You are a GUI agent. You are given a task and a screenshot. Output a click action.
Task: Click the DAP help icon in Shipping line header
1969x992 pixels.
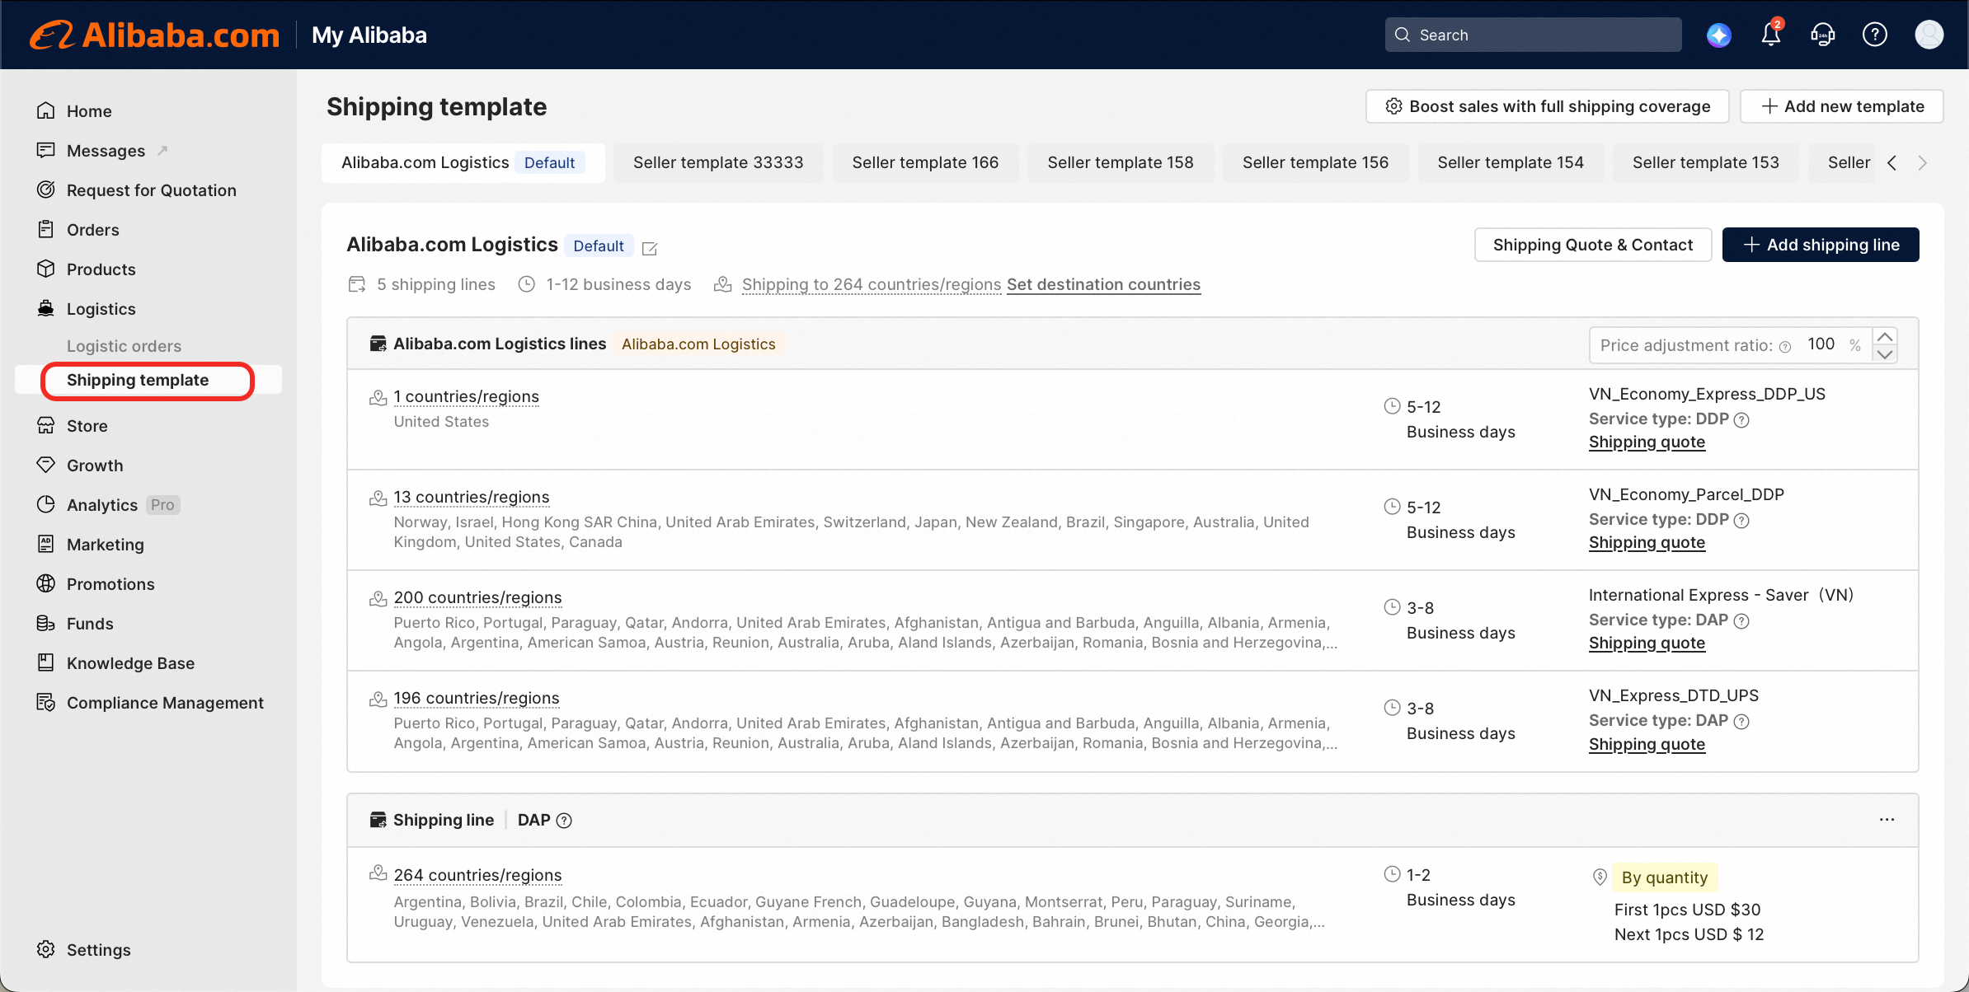[564, 821]
